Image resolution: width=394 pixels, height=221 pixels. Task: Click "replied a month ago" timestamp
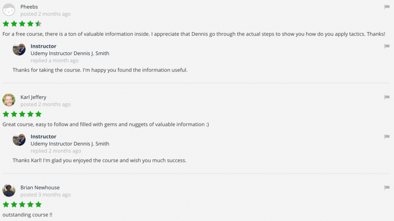click(x=55, y=60)
